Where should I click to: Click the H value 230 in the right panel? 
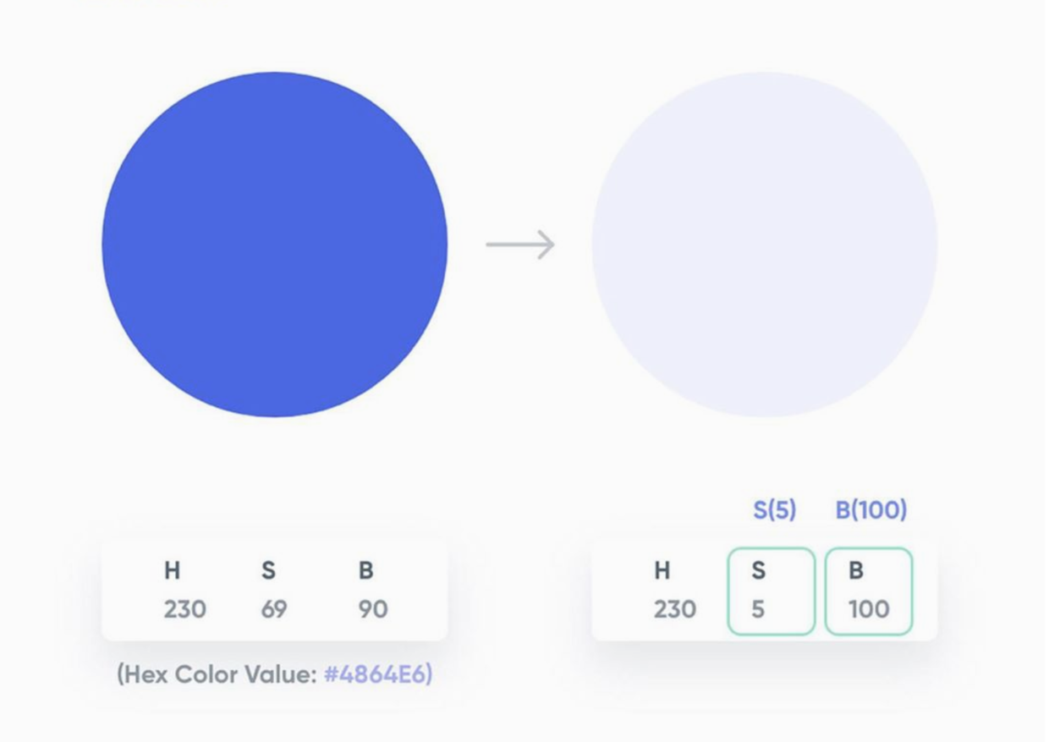click(675, 609)
